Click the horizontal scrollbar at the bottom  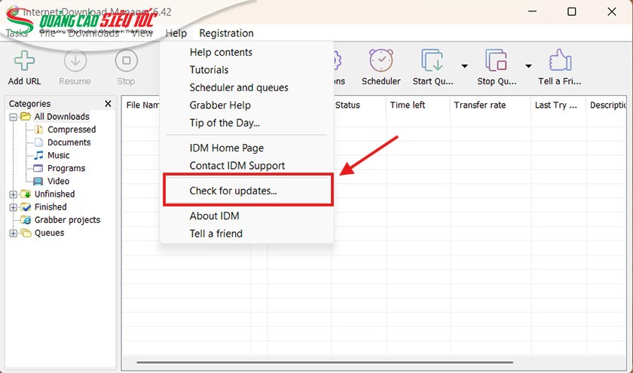301,363
